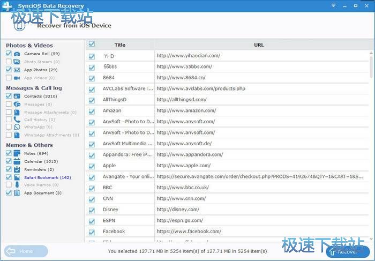
Task: Click the Message Attachments icon
Action: 17,112
